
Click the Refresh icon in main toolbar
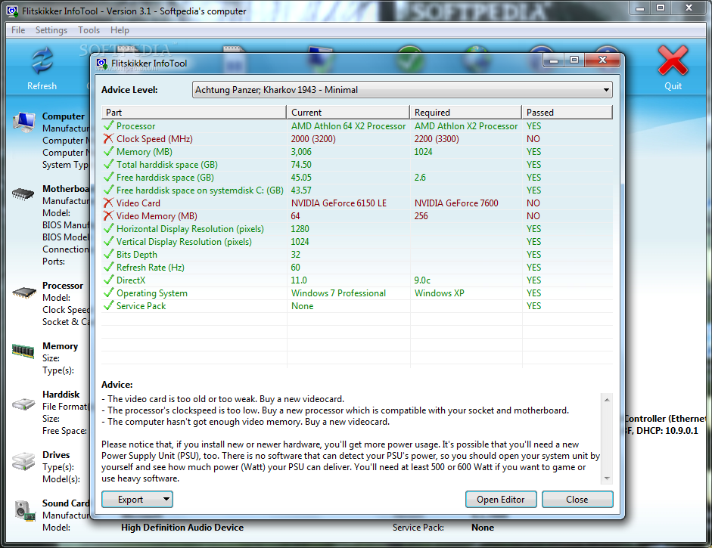[x=42, y=60]
